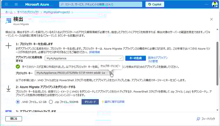The image size is (220, 126).
Task: Select the .VHD ファイル 12 GB option
Action: click(x=18, y=102)
